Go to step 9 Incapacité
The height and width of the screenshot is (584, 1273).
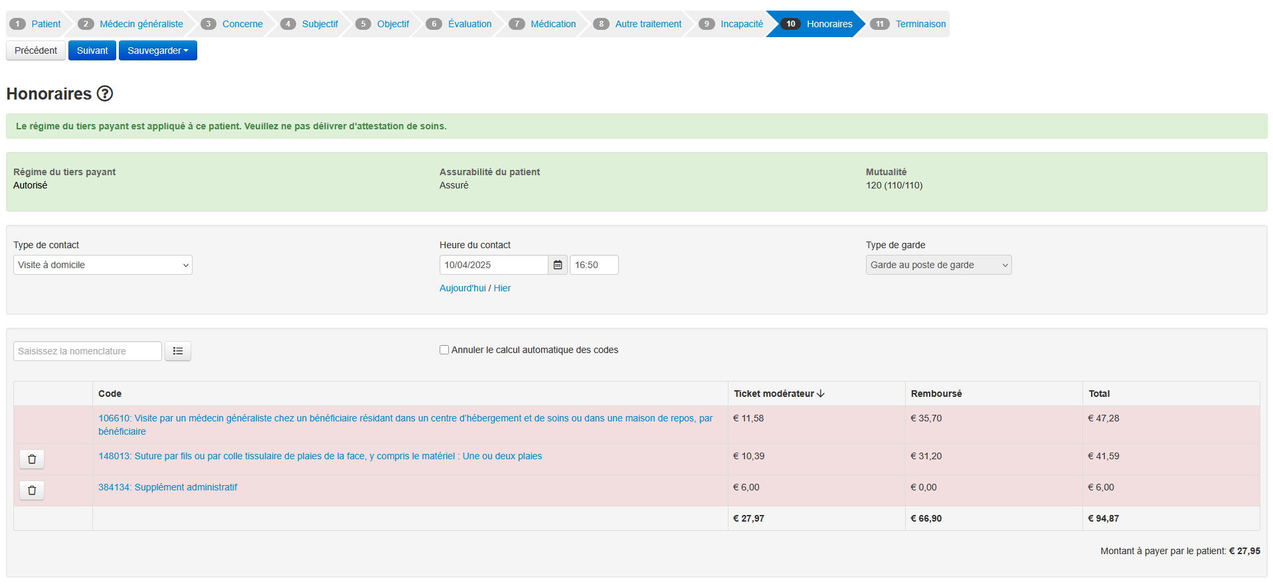[x=731, y=24]
